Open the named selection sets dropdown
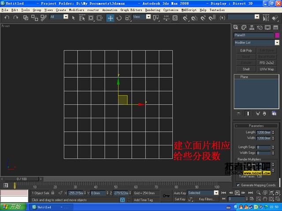 click(x=257, y=17)
